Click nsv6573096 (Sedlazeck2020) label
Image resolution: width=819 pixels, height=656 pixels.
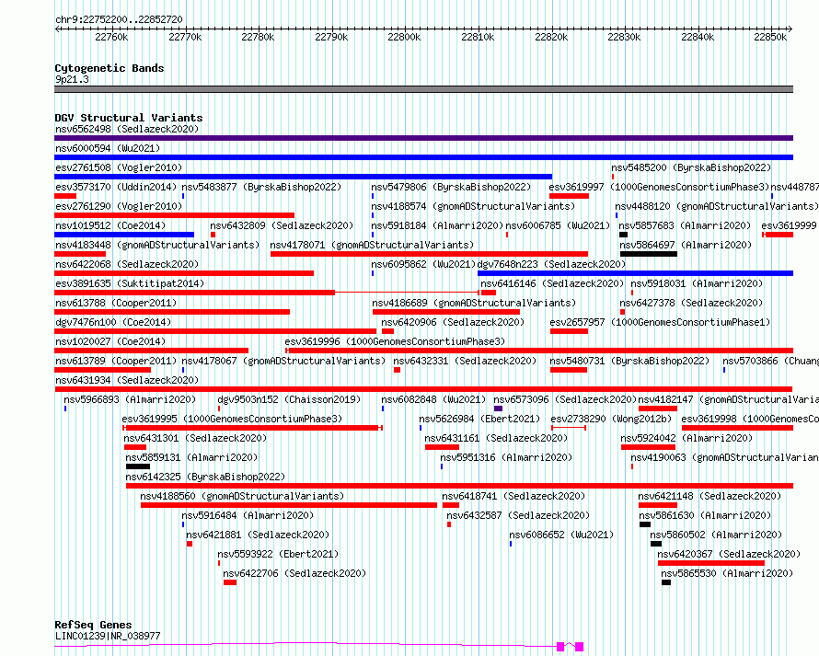pos(565,399)
